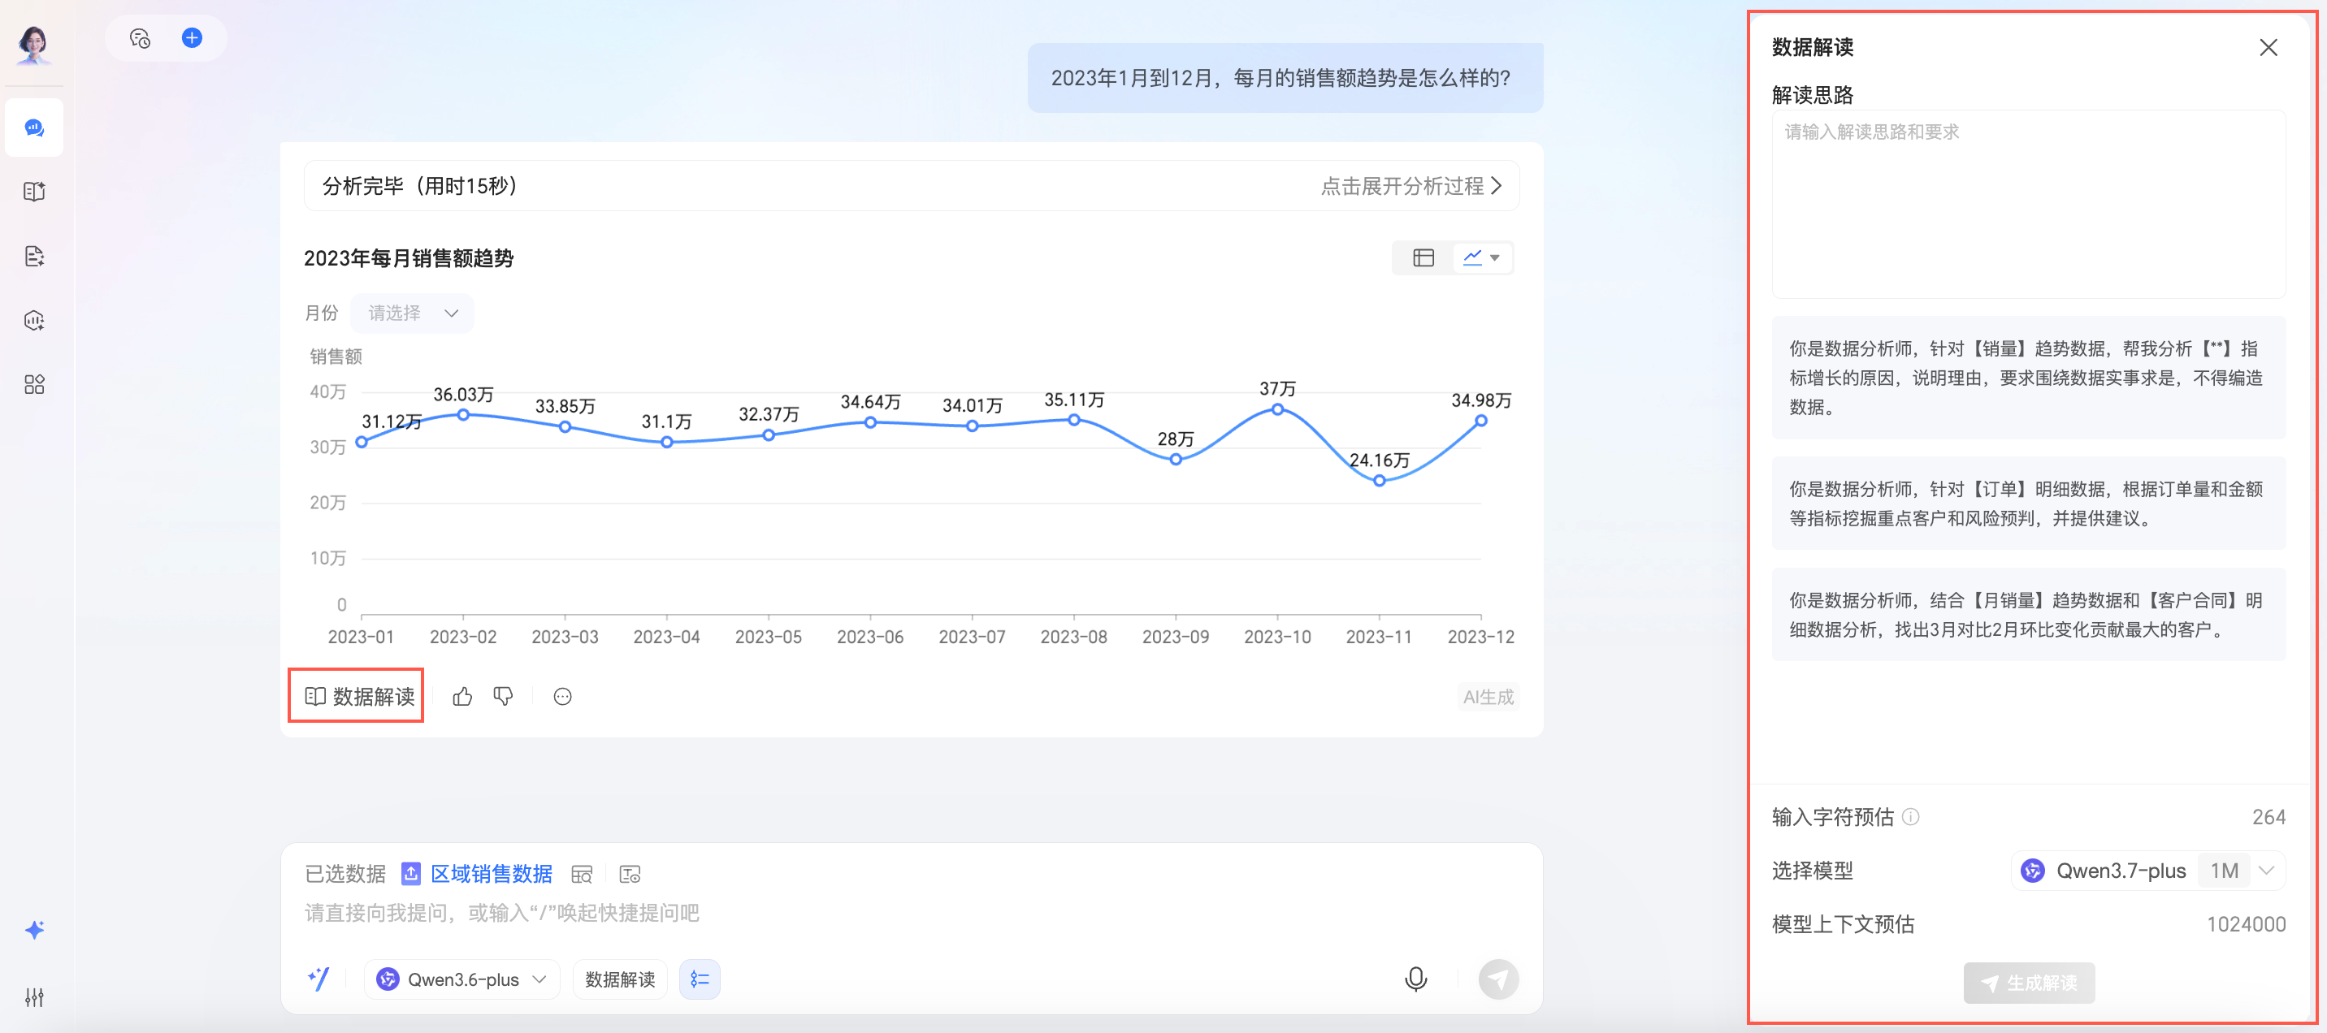Click the 1024000 context estimate value

coord(2246,925)
